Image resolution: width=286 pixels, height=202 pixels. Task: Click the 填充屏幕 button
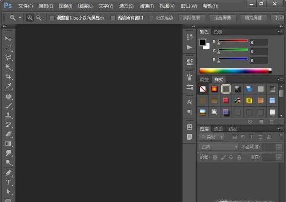coord(253,18)
